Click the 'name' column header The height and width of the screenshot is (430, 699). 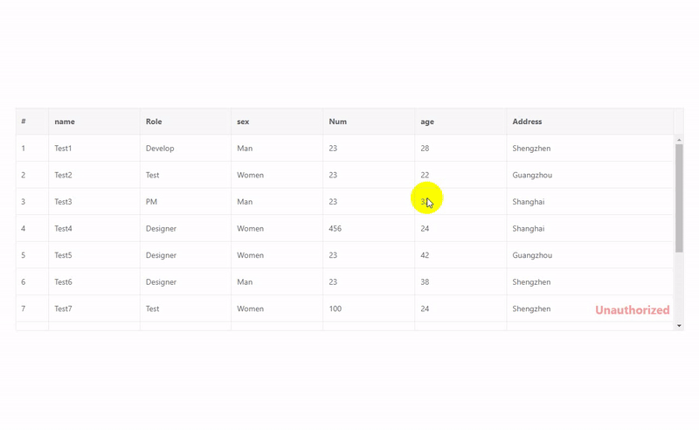click(x=65, y=121)
